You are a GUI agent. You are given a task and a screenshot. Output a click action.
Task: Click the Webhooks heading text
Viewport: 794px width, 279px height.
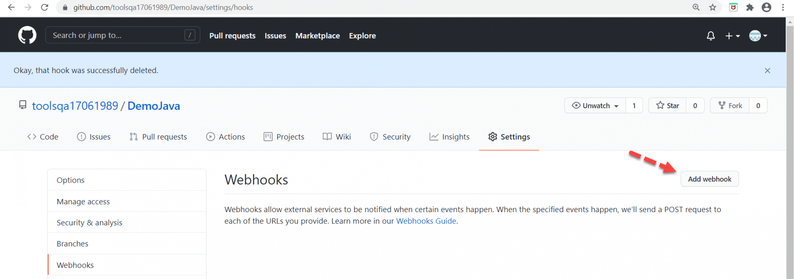pos(256,180)
